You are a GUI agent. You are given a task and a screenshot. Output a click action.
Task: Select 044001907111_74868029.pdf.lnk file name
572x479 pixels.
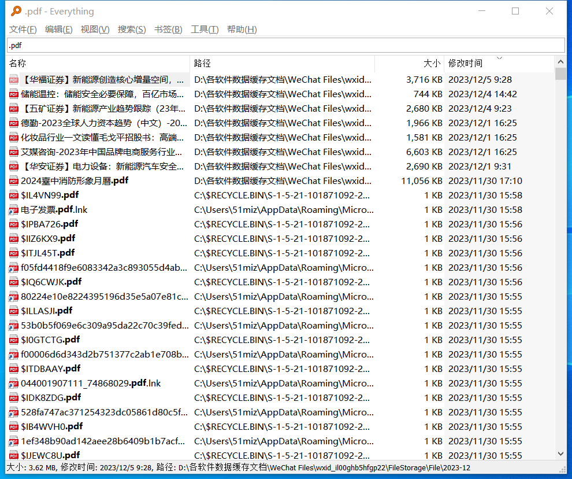point(91,384)
